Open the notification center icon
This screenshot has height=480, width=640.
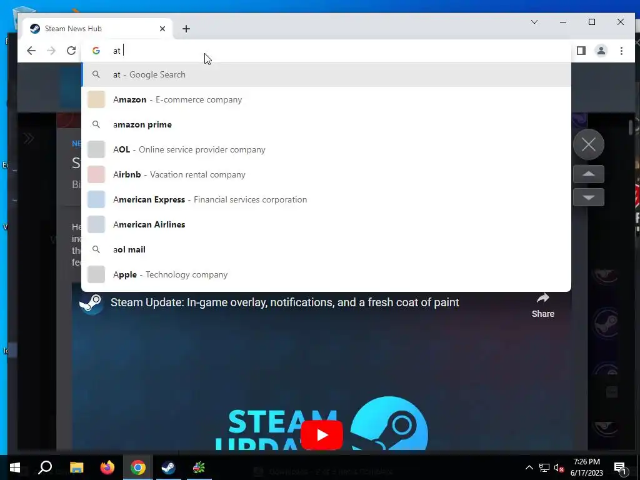619,467
